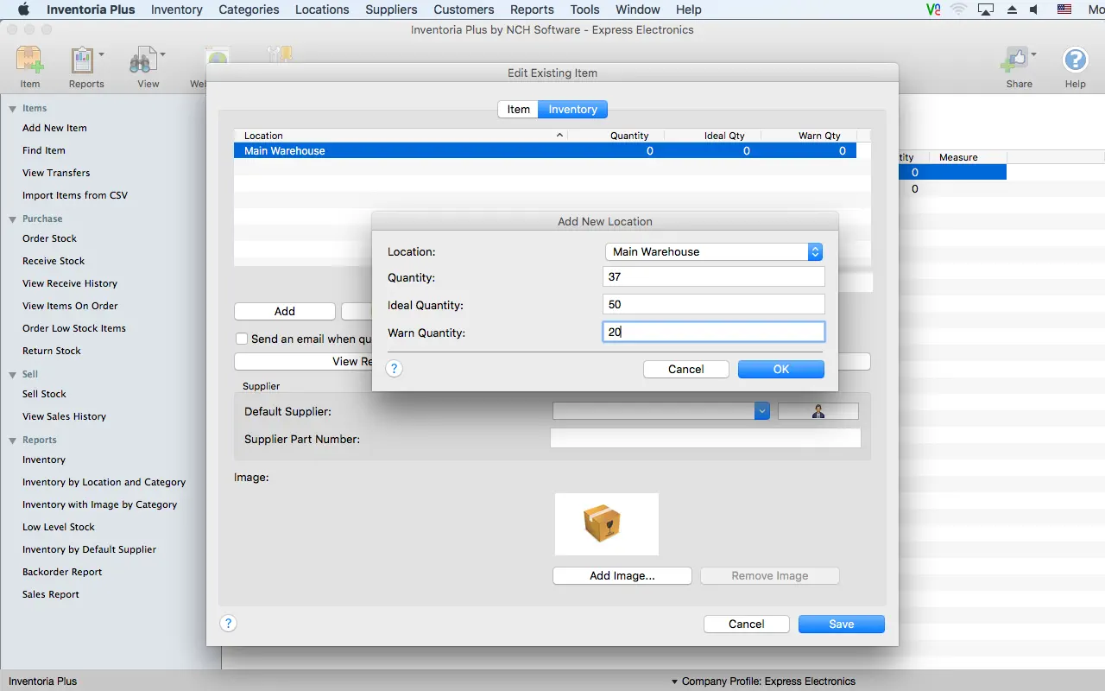Click the Ideal Quantity input field
The height and width of the screenshot is (691, 1105).
tap(713, 304)
